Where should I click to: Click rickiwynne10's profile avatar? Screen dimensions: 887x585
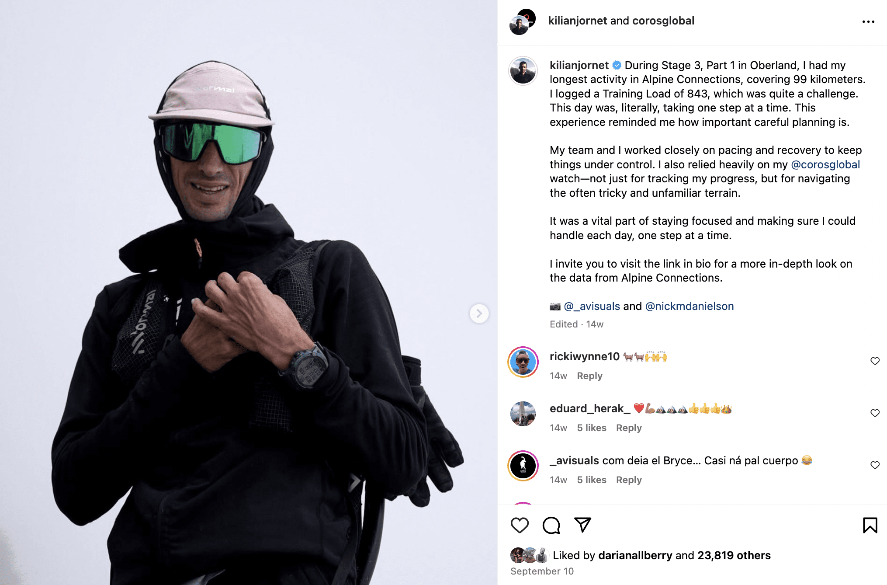pos(523,362)
